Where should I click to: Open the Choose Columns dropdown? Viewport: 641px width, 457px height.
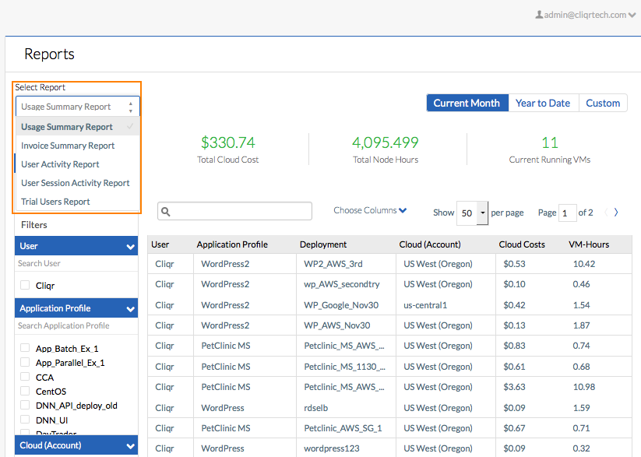[x=370, y=210]
